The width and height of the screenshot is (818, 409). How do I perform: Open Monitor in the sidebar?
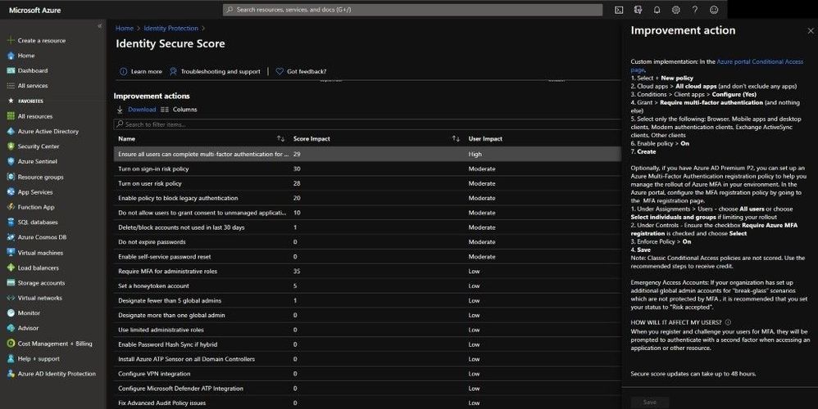[29, 312]
